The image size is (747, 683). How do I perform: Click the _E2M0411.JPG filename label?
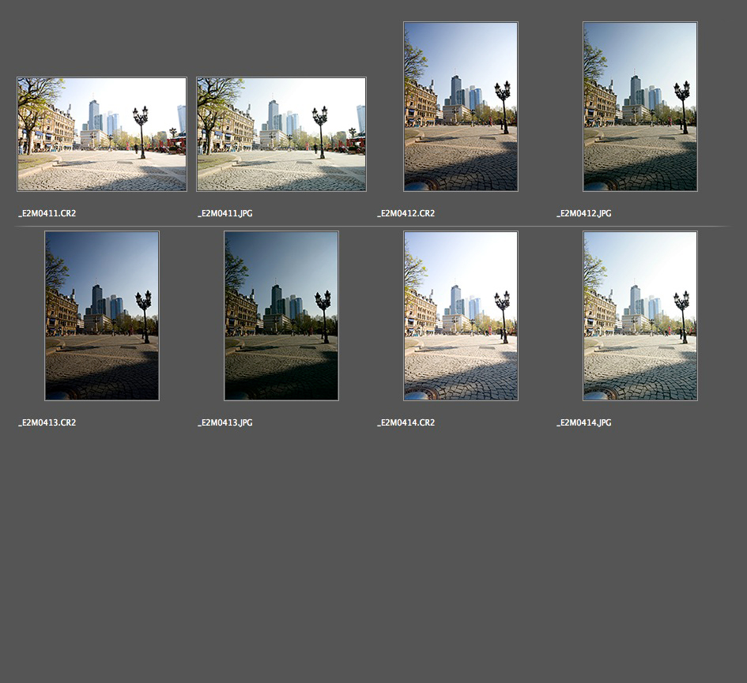point(225,214)
